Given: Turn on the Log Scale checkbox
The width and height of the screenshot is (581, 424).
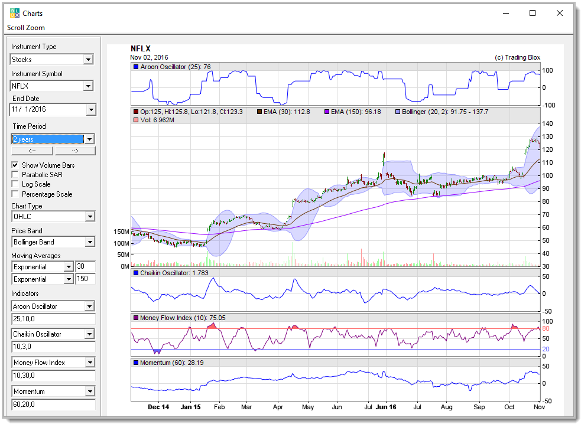Looking at the screenshot, I should pos(15,184).
